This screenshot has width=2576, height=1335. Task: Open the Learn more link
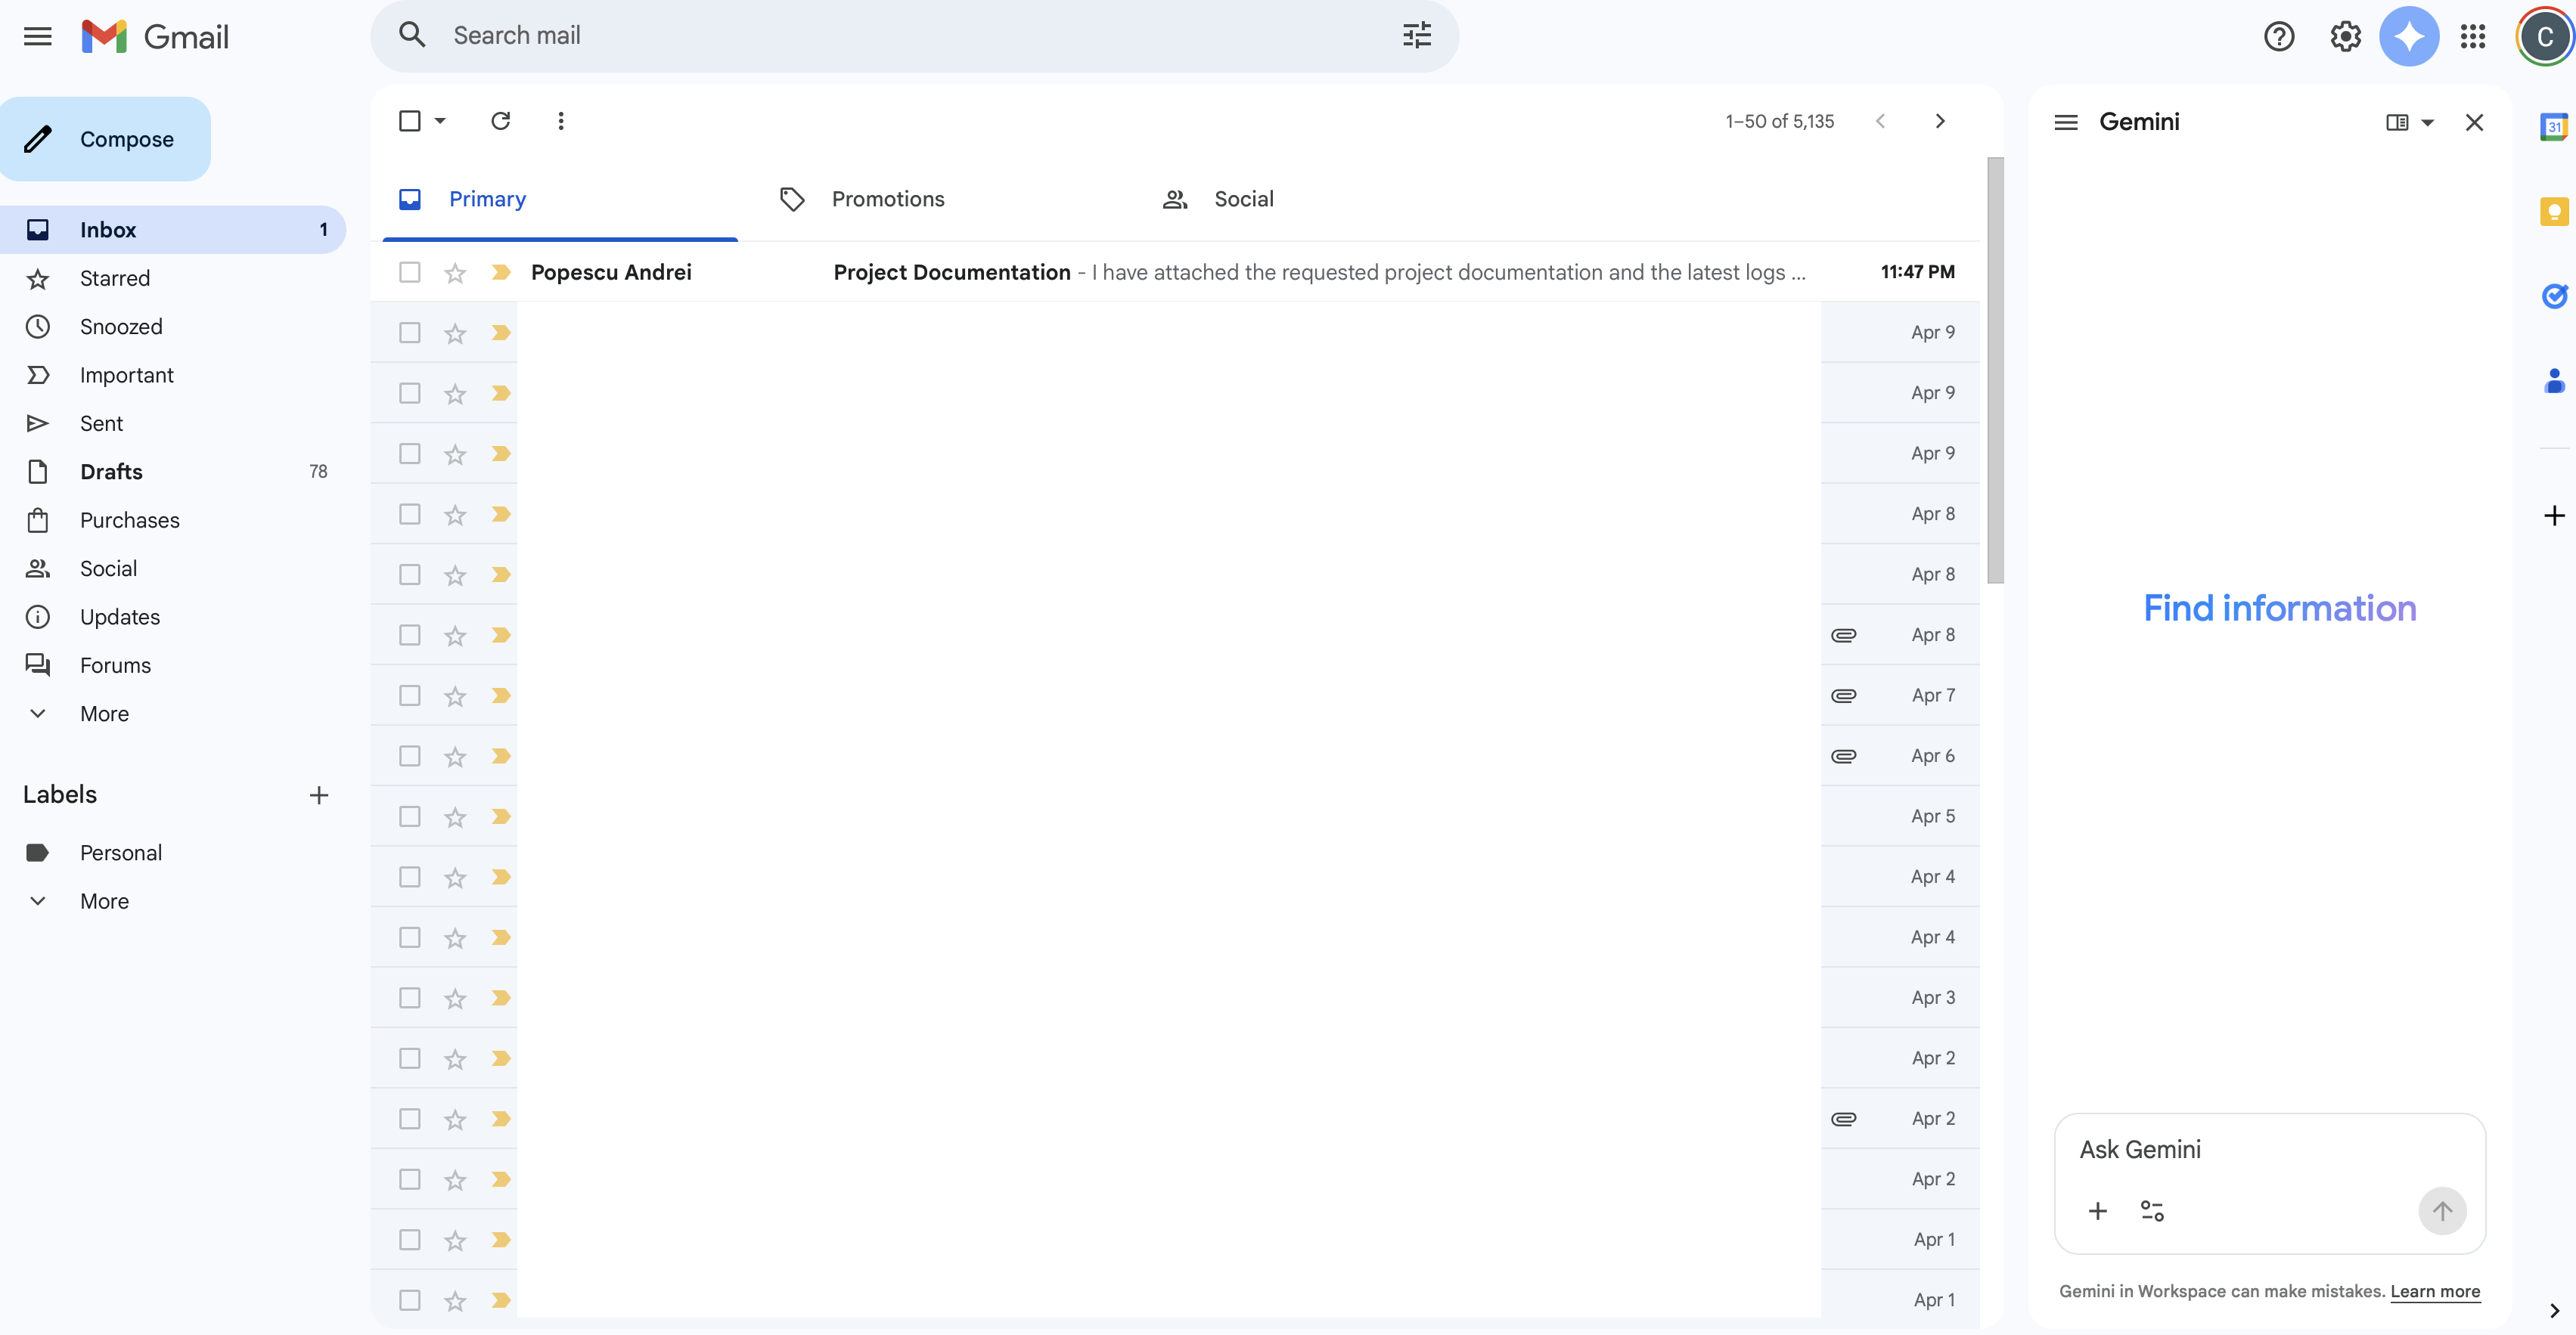2434,1291
